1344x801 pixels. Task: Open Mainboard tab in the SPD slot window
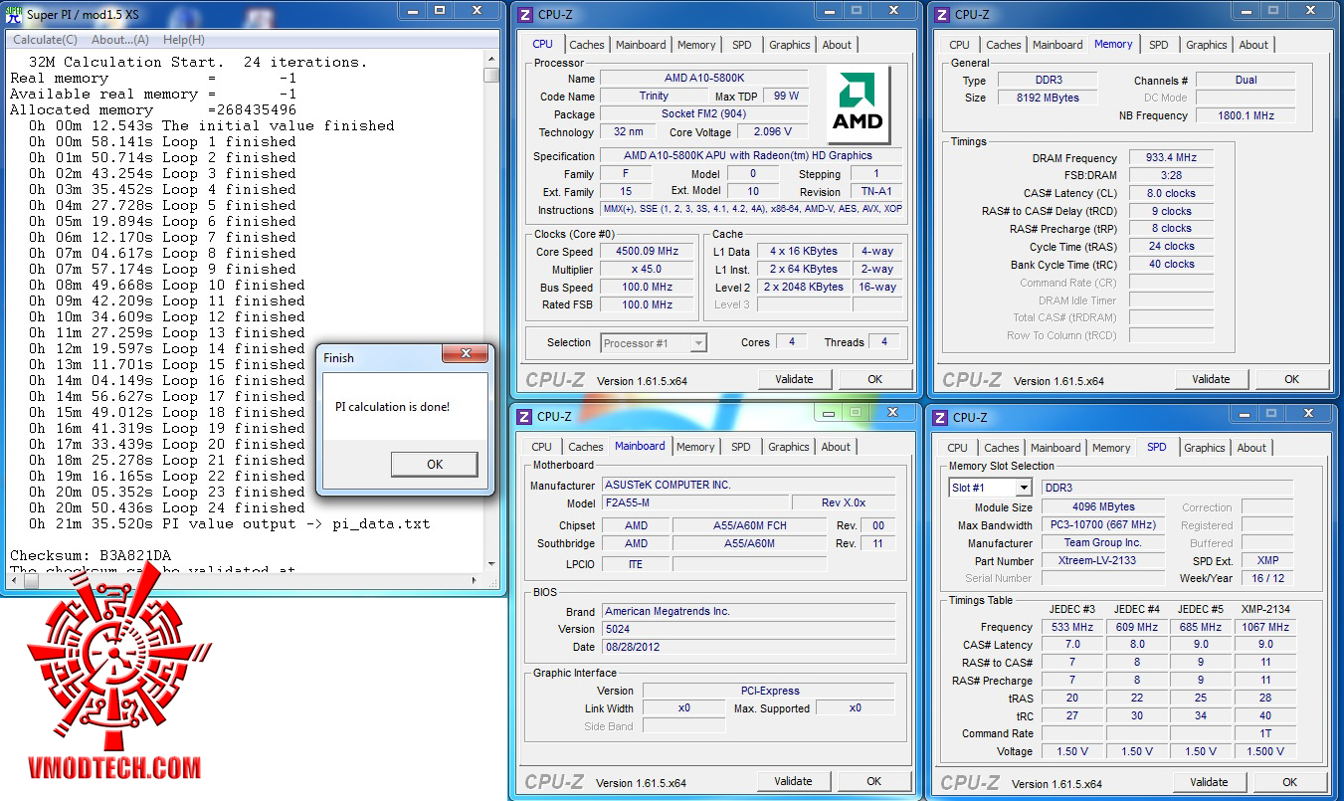point(1056,448)
